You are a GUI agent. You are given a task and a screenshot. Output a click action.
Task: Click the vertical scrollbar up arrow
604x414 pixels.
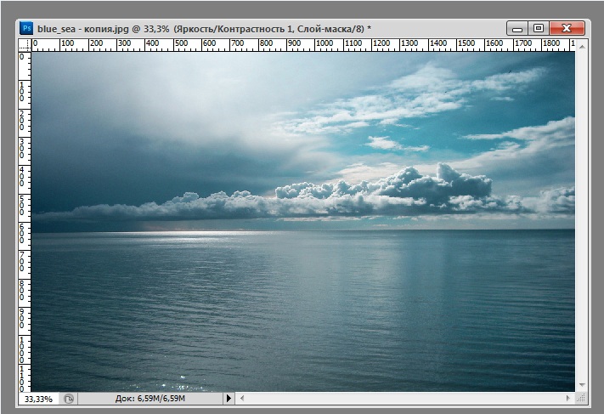click(x=582, y=47)
